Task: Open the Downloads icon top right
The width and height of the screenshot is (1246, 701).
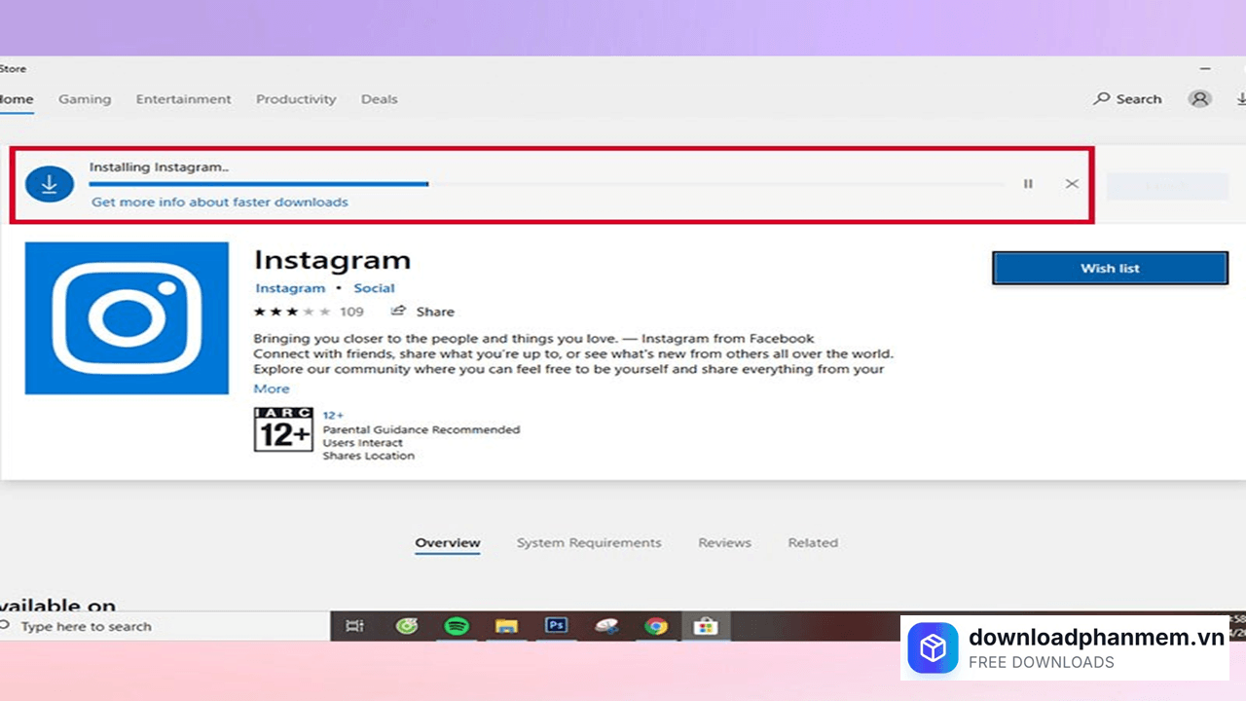Action: click(x=1240, y=98)
